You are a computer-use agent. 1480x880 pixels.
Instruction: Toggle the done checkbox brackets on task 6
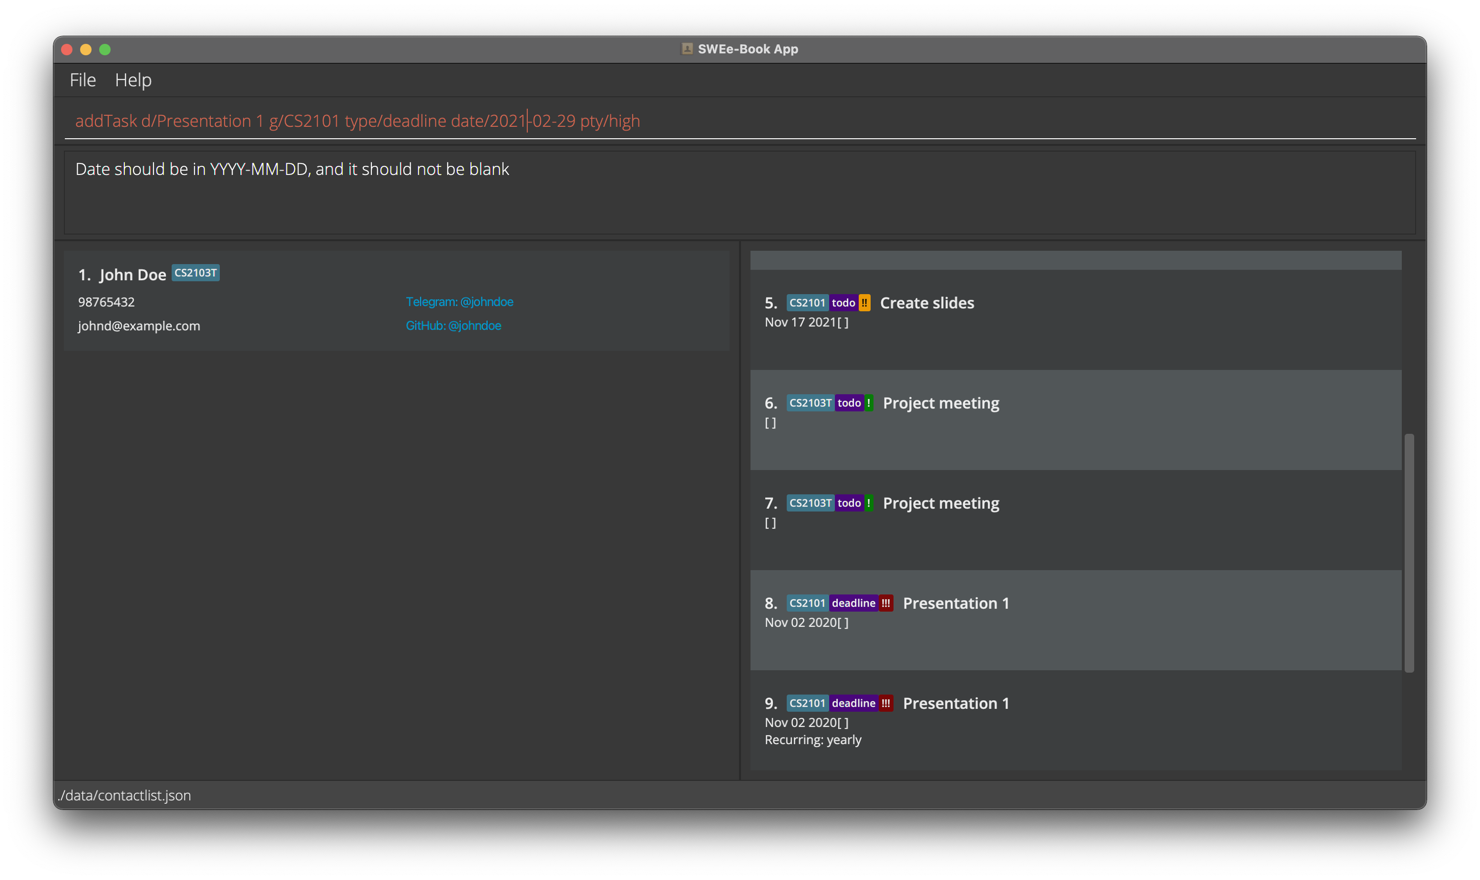tap(770, 423)
